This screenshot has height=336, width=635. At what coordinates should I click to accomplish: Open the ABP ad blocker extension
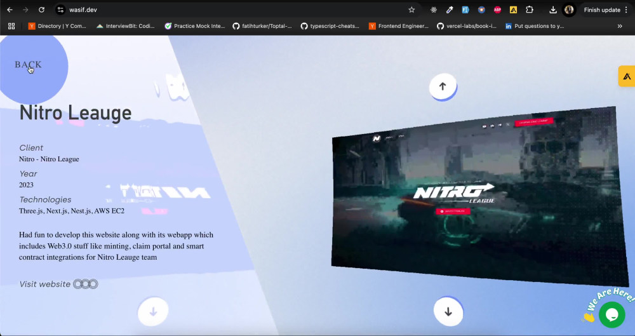point(497,10)
